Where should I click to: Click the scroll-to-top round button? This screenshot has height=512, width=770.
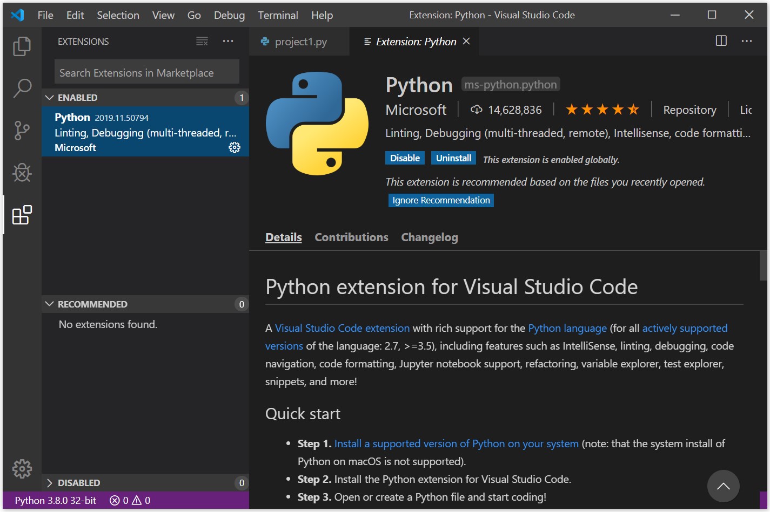[x=723, y=486]
